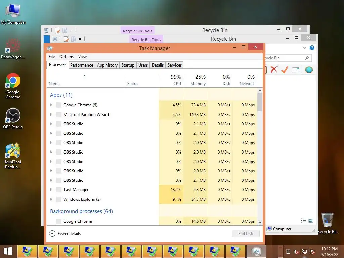This screenshot has height=258, width=344.
Task: Click New folder icon in rearmost Recycle Bin title bar
Action: click(x=65, y=30)
